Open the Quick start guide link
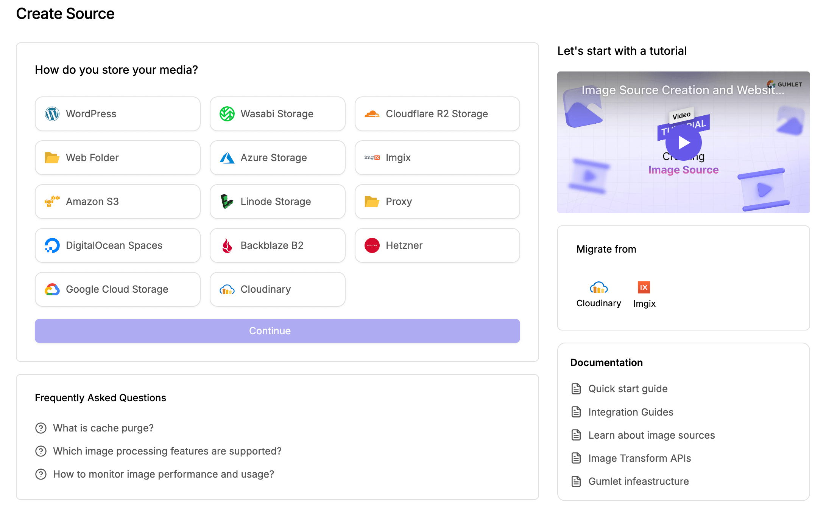Image resolution: width=826 pixels, height=509 pixels. [628, 389]
